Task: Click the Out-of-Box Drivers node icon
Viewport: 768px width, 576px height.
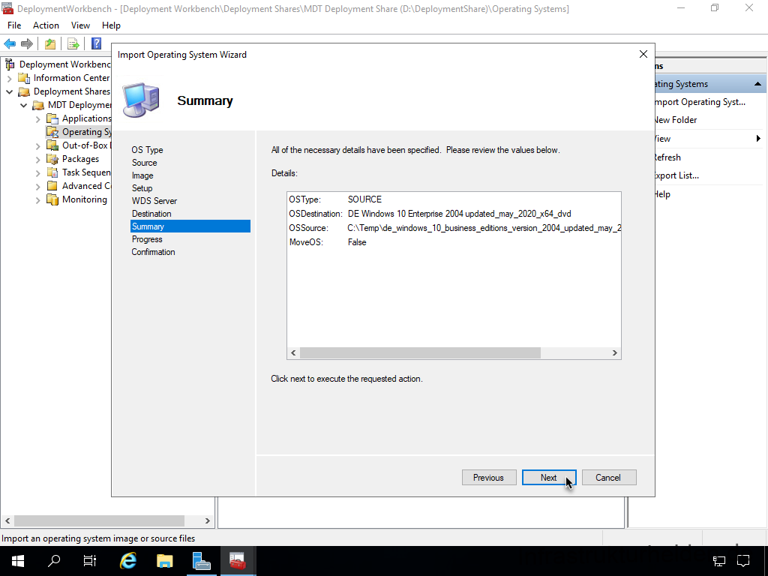Action: click(x=52, y=145)
